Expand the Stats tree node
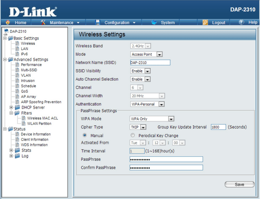This screenshot has height=199, width=260. (x=11, y=150)
